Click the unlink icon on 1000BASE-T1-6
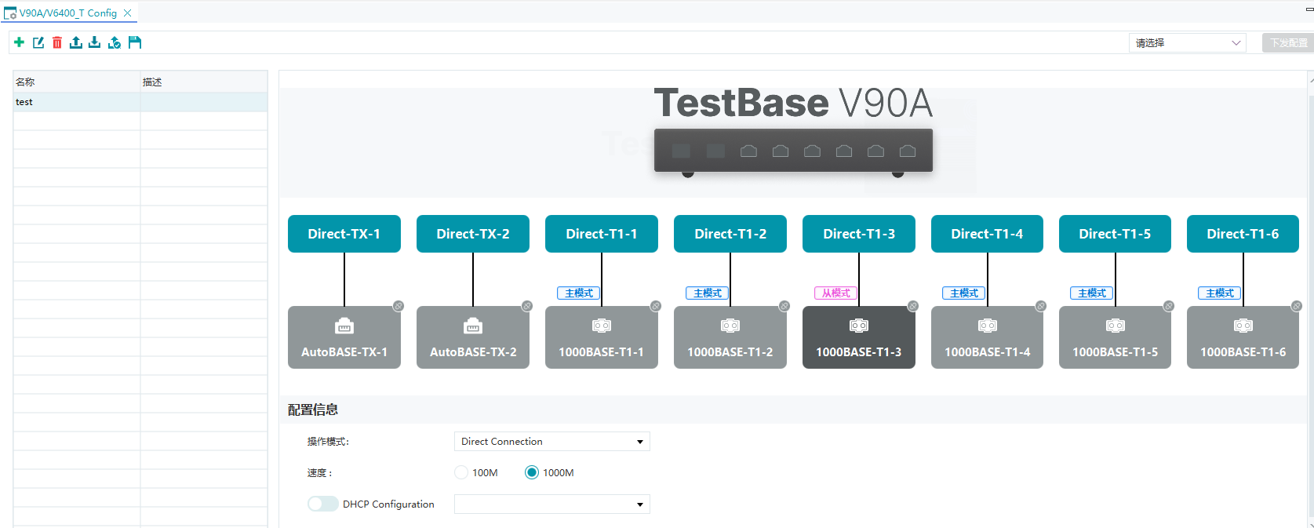The width and height of the screenshot is (1314, 528). [1297, 306]
